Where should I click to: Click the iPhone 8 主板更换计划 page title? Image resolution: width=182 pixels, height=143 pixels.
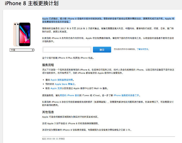32,3
